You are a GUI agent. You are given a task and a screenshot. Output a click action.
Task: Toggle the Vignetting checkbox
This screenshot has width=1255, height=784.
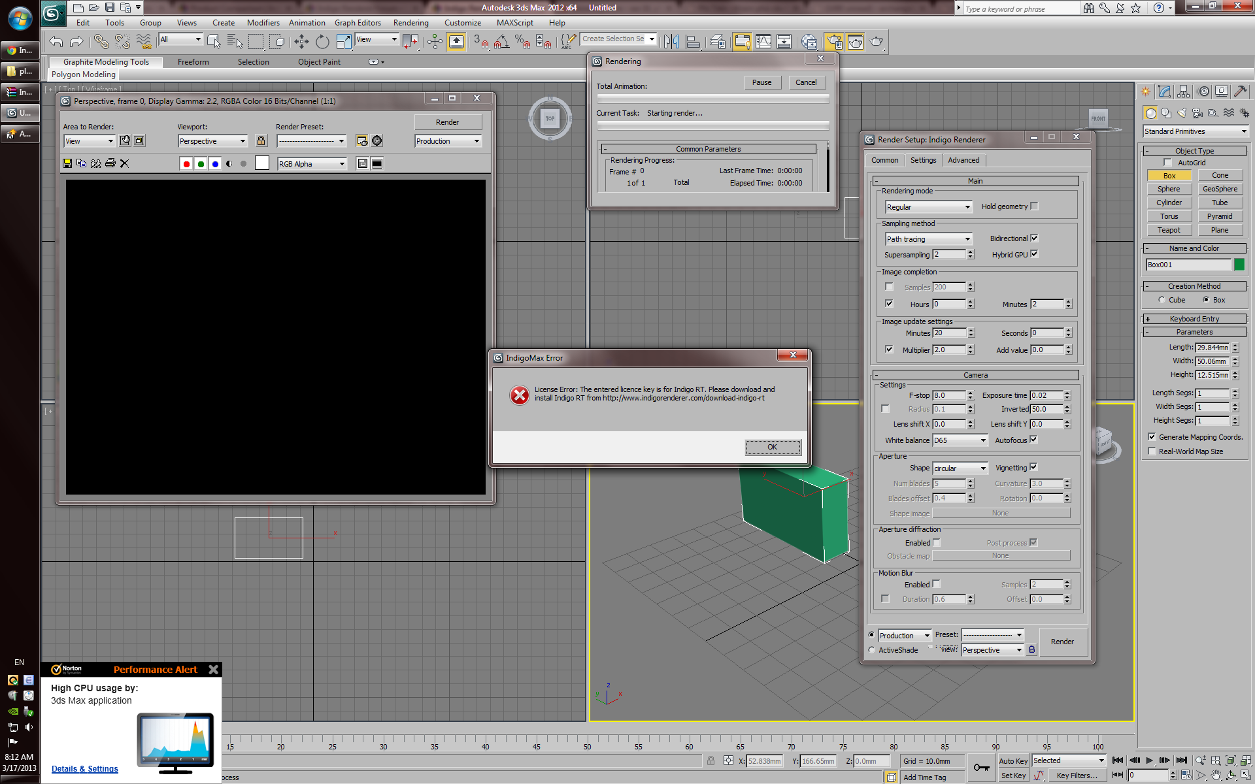tap(1033, 466)
